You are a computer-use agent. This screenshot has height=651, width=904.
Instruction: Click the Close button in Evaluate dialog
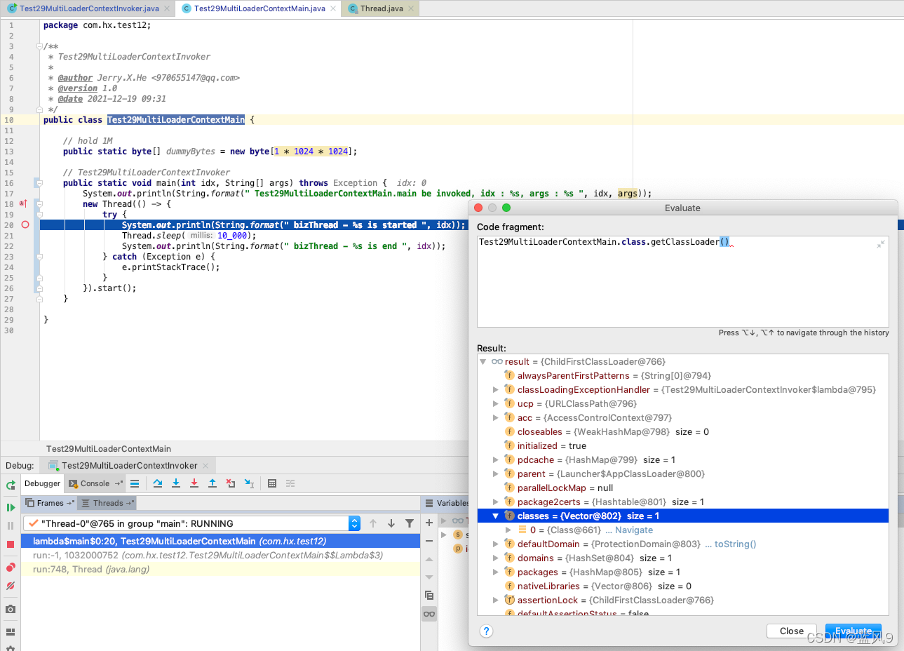[791, 631]
